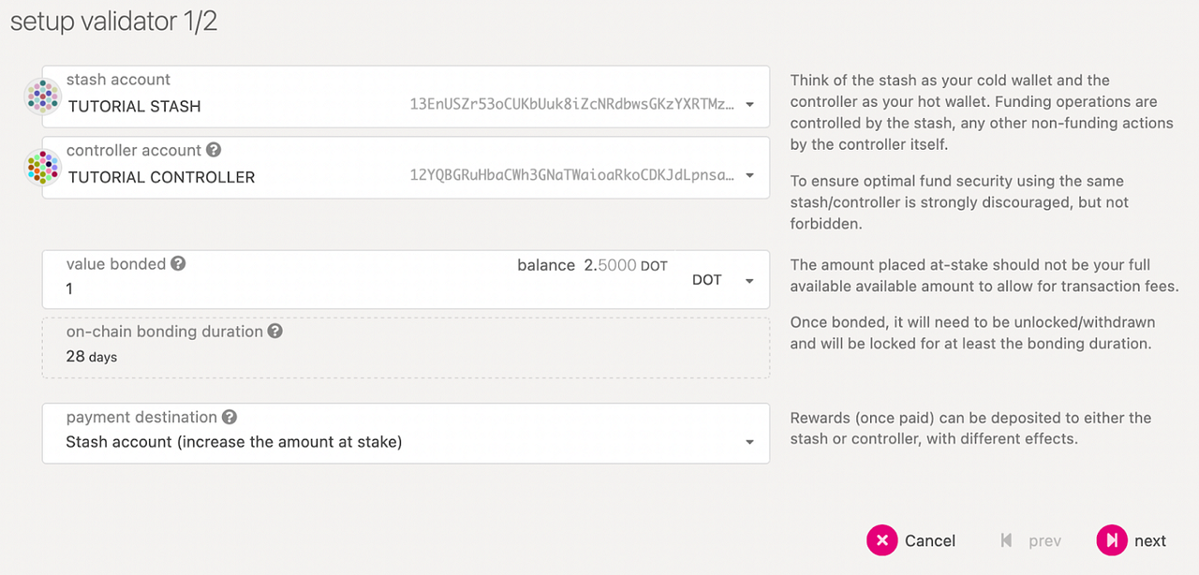The image size is (1199, 575).
Task: Expand the stash account dropdown arrow
Action: [x=749, y=105]
